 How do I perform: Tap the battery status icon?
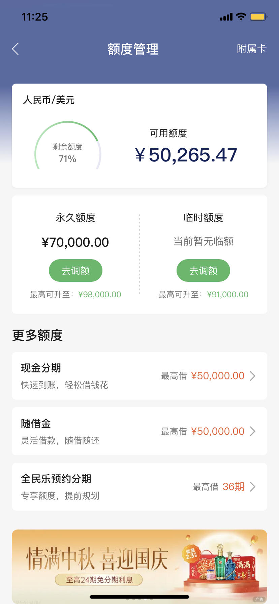pyautogui.click(x=258, y=17)
